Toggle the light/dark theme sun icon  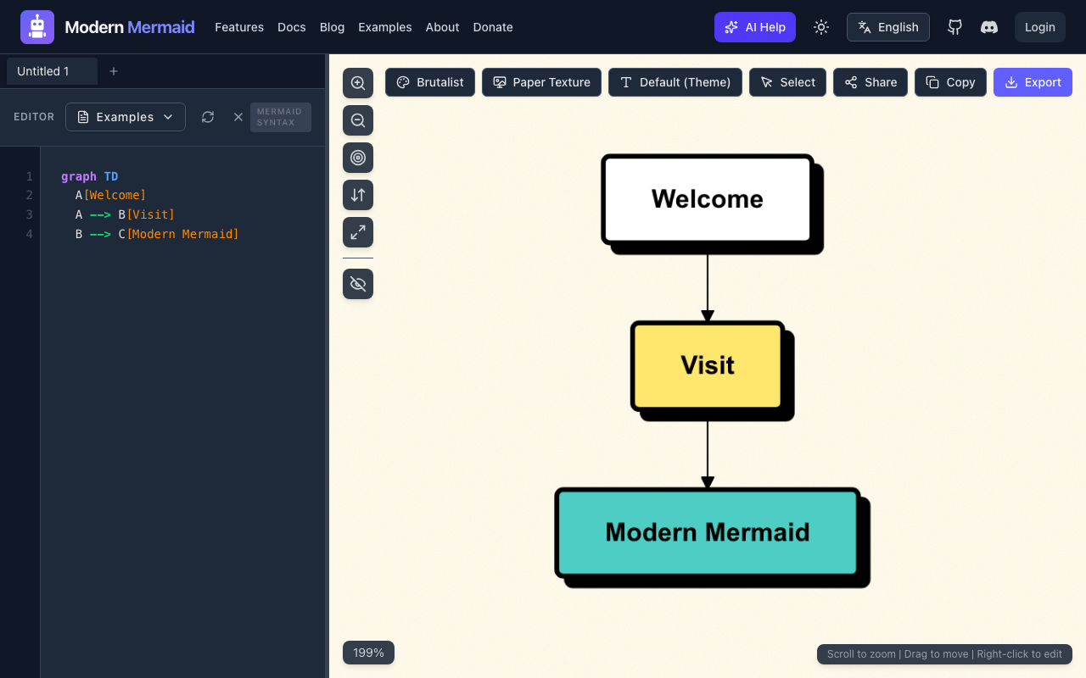click(820, 27)
